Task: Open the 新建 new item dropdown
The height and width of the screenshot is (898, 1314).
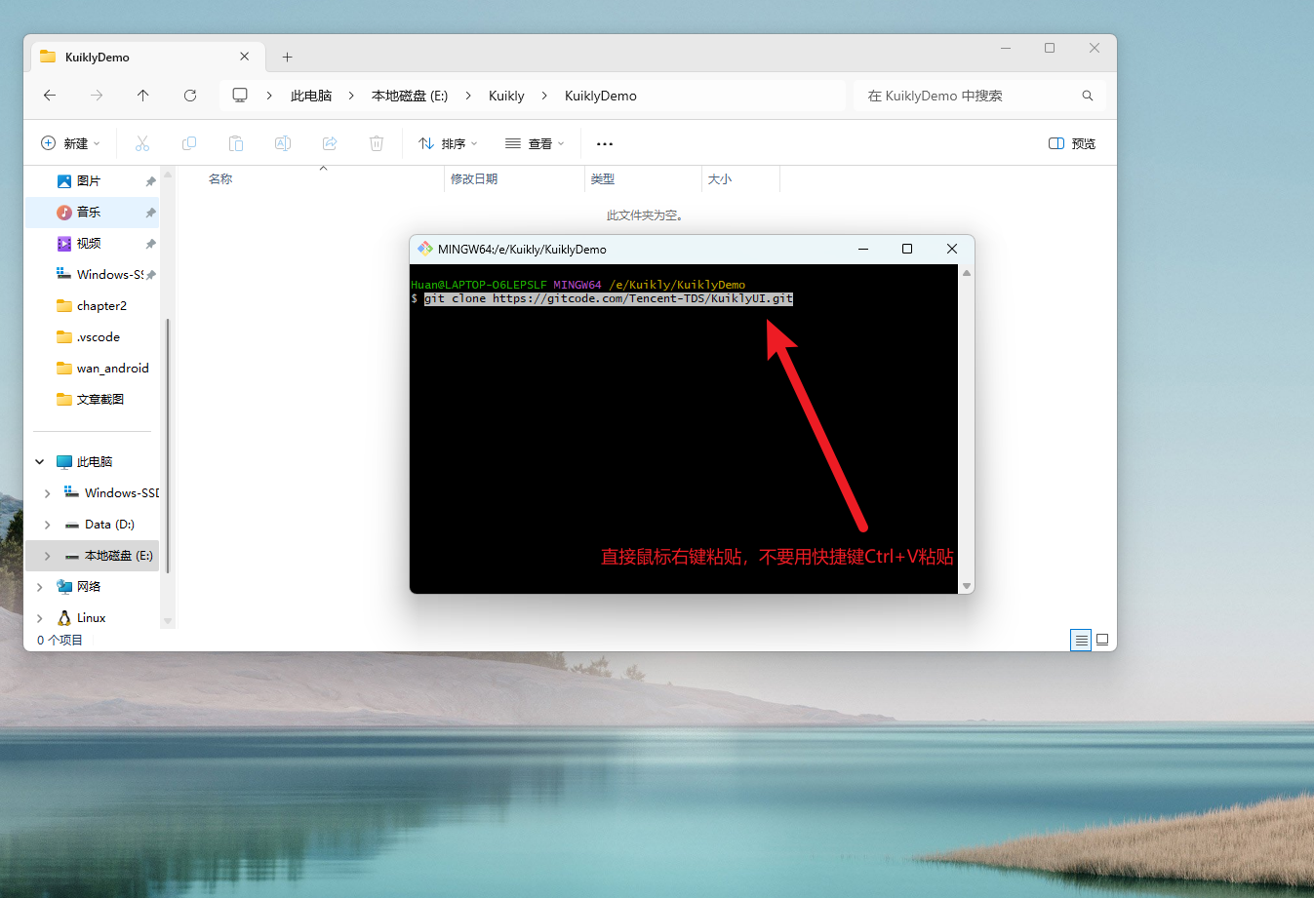Action: coord(70,143)
